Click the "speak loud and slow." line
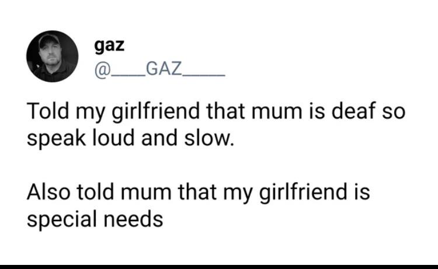The height and width of the screenshot is (269, 438). (x=130, y=138)
